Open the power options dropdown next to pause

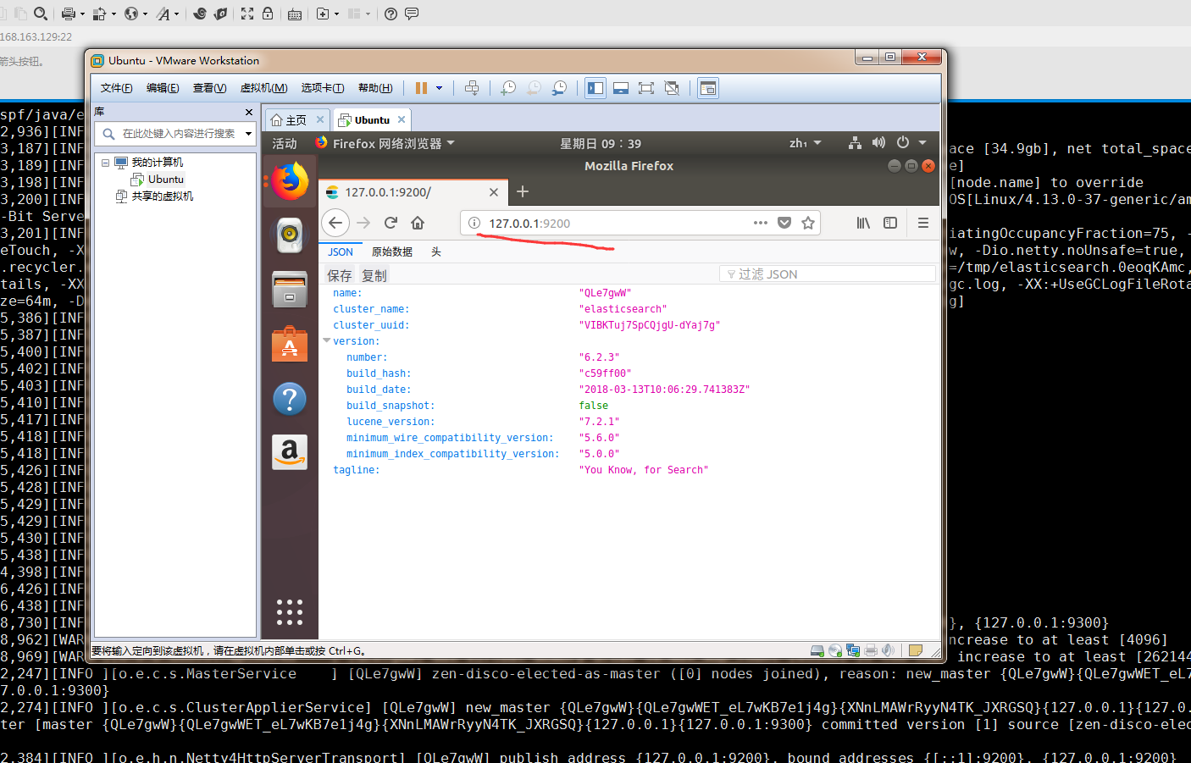click(x=439, y=88)
